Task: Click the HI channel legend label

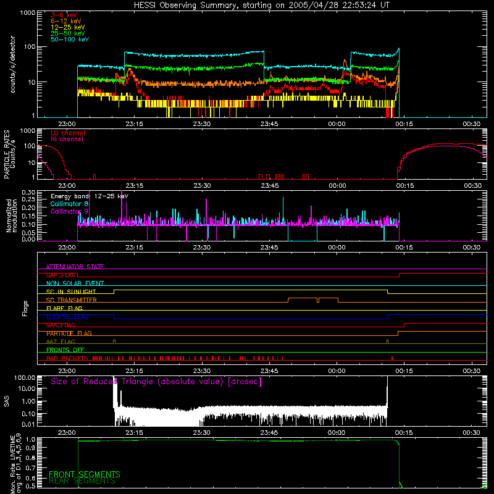Action: tap(67, 140)
